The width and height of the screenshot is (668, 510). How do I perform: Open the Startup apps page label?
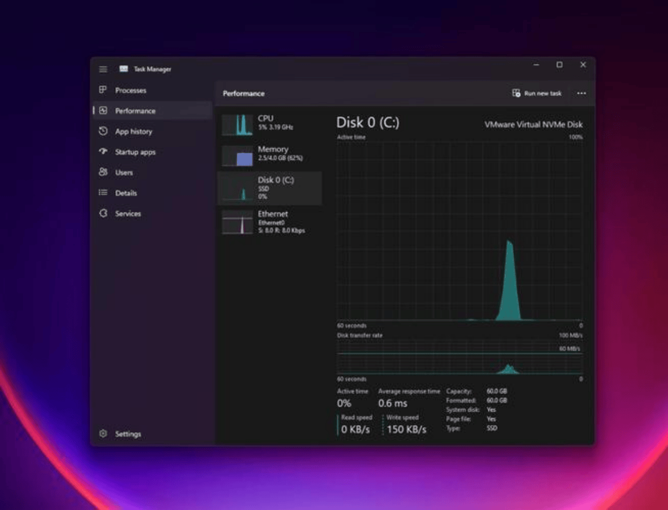click(x=135, y=152)
